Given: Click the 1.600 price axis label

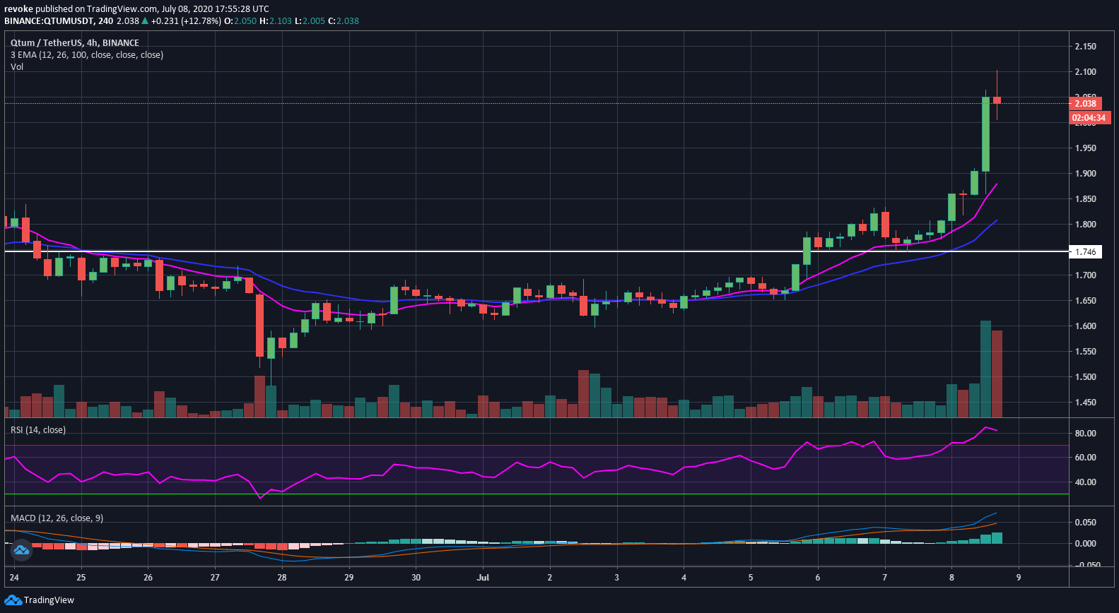Looking at the screenshot, I should (x=1085, y=326).
